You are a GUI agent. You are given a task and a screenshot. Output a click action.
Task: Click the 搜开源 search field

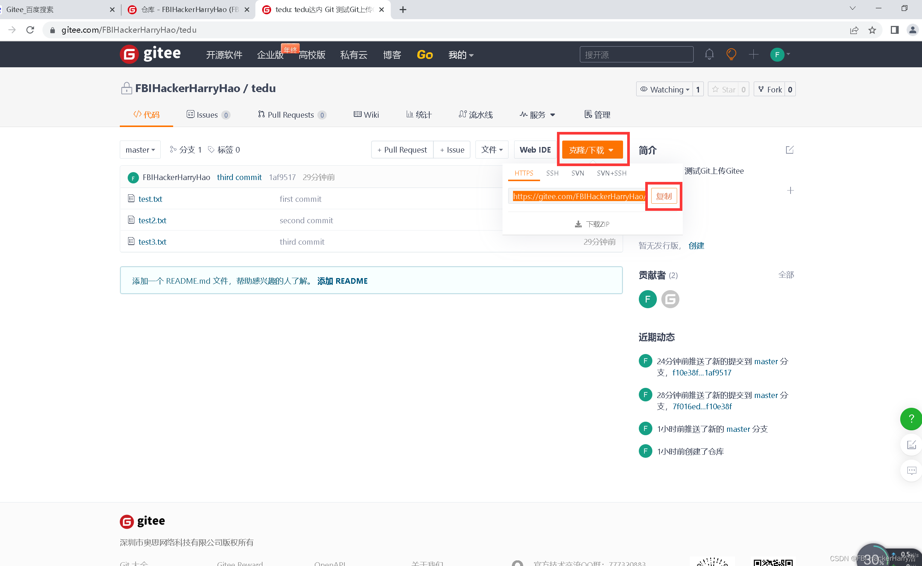point(636,54)
